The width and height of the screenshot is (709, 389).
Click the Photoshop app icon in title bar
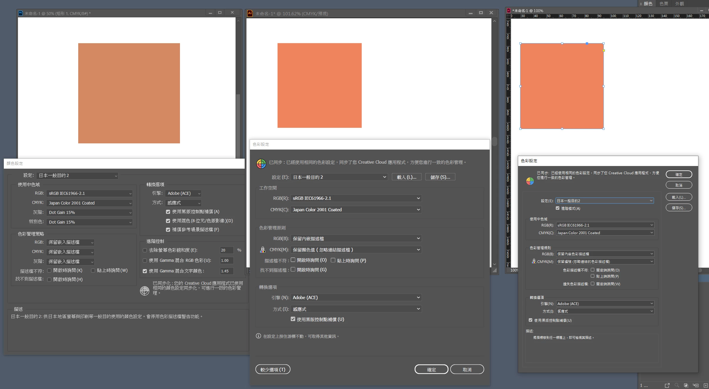tap(20, 13)
